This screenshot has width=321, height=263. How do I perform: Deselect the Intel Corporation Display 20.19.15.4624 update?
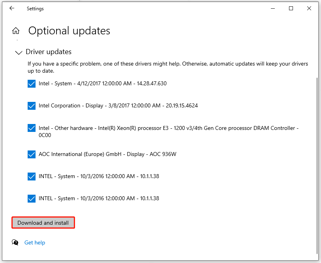pyautogui.click(x=31, y=106)
